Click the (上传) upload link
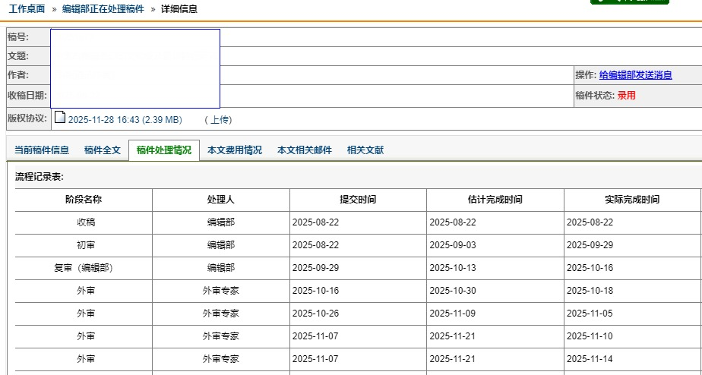 pos(218,119)
